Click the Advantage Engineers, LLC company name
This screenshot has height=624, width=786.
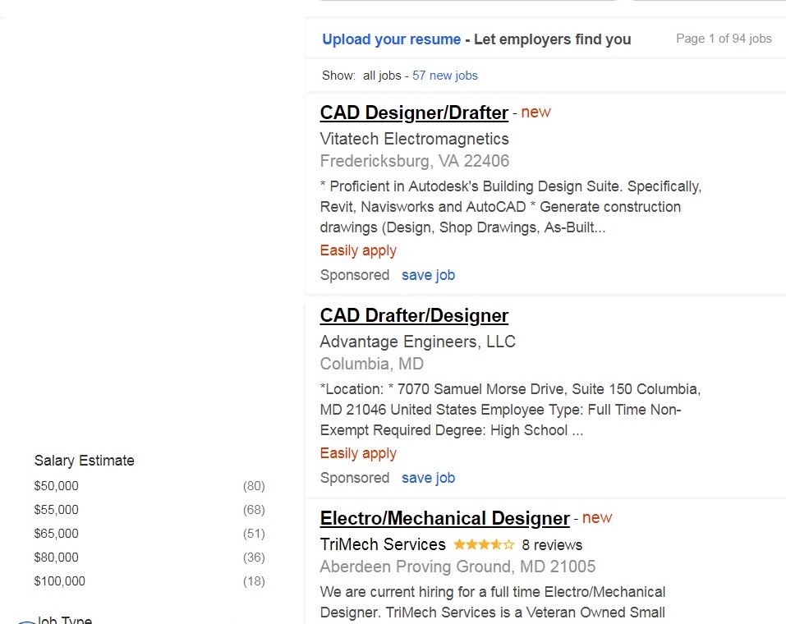[x=417, y=342]
